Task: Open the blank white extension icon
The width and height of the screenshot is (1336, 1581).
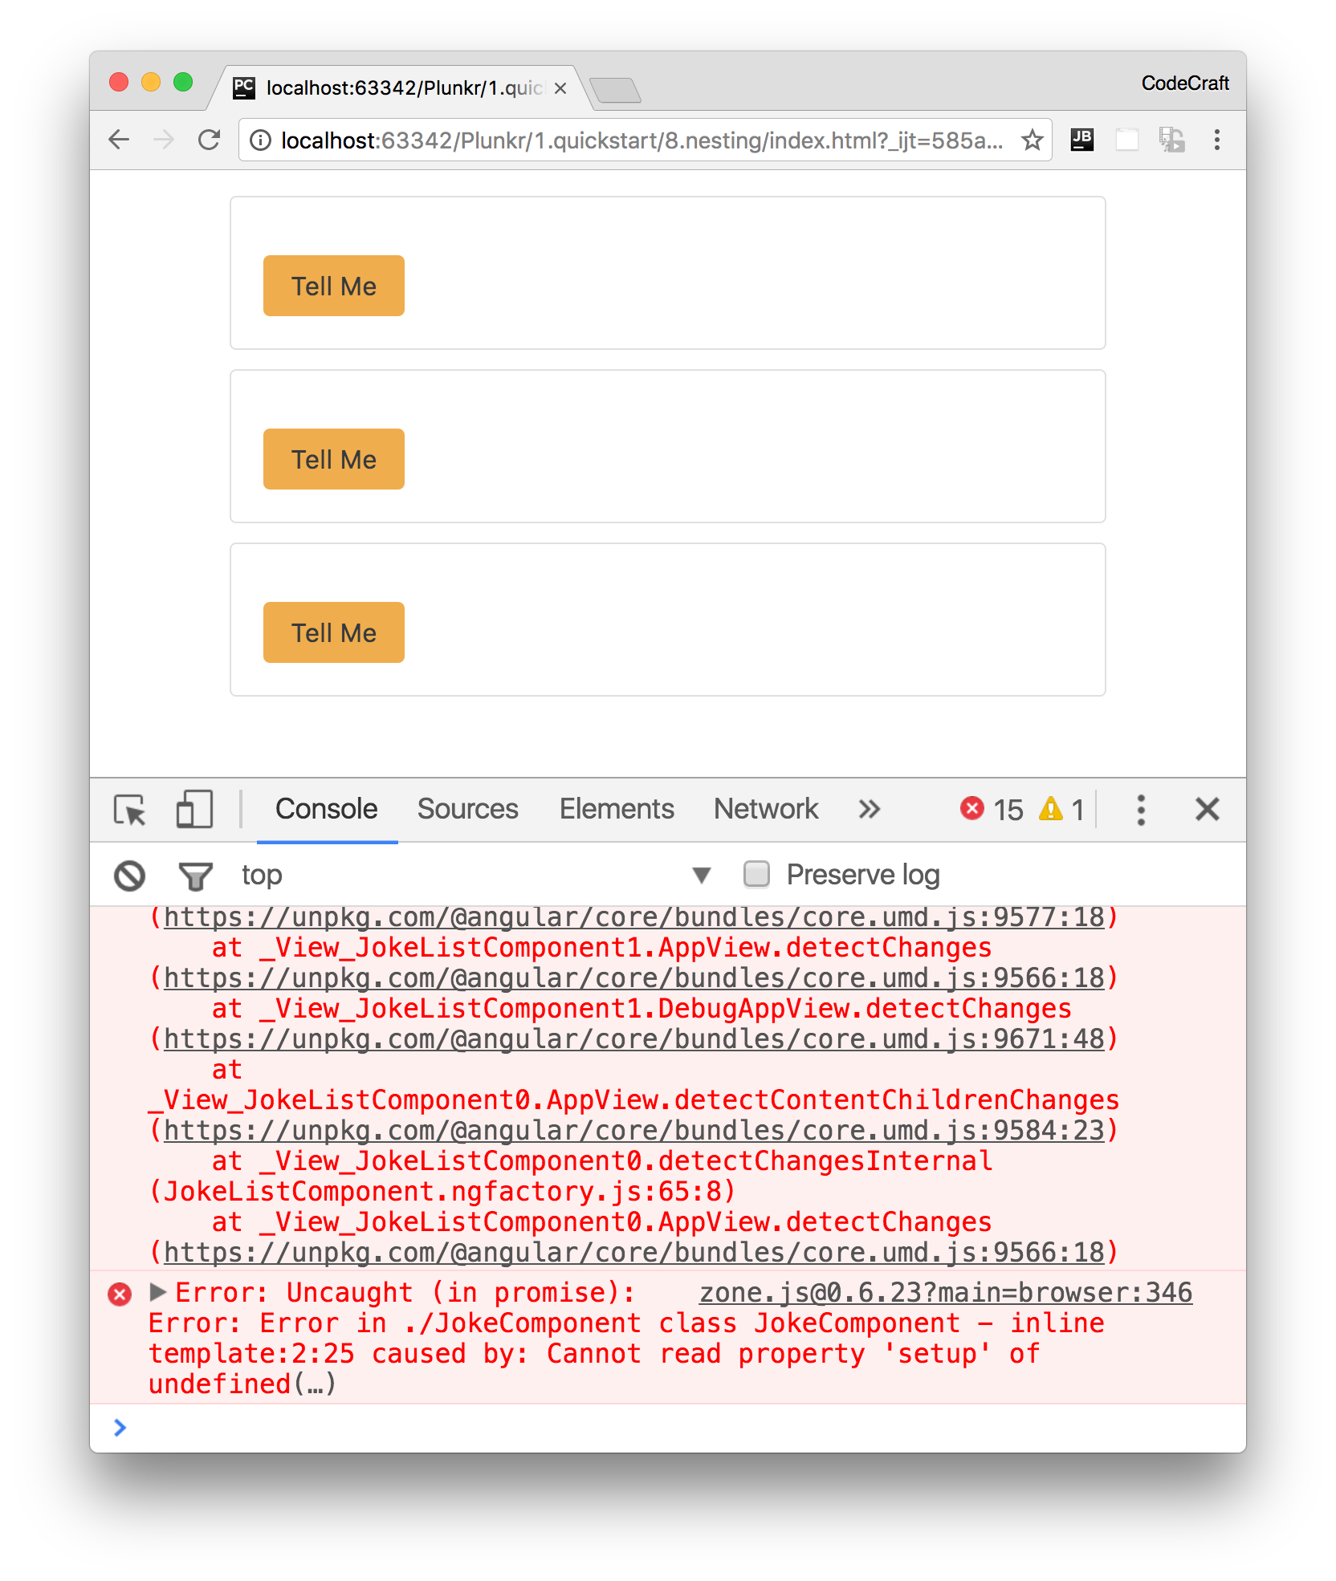Action: (x=1126, y=140)
